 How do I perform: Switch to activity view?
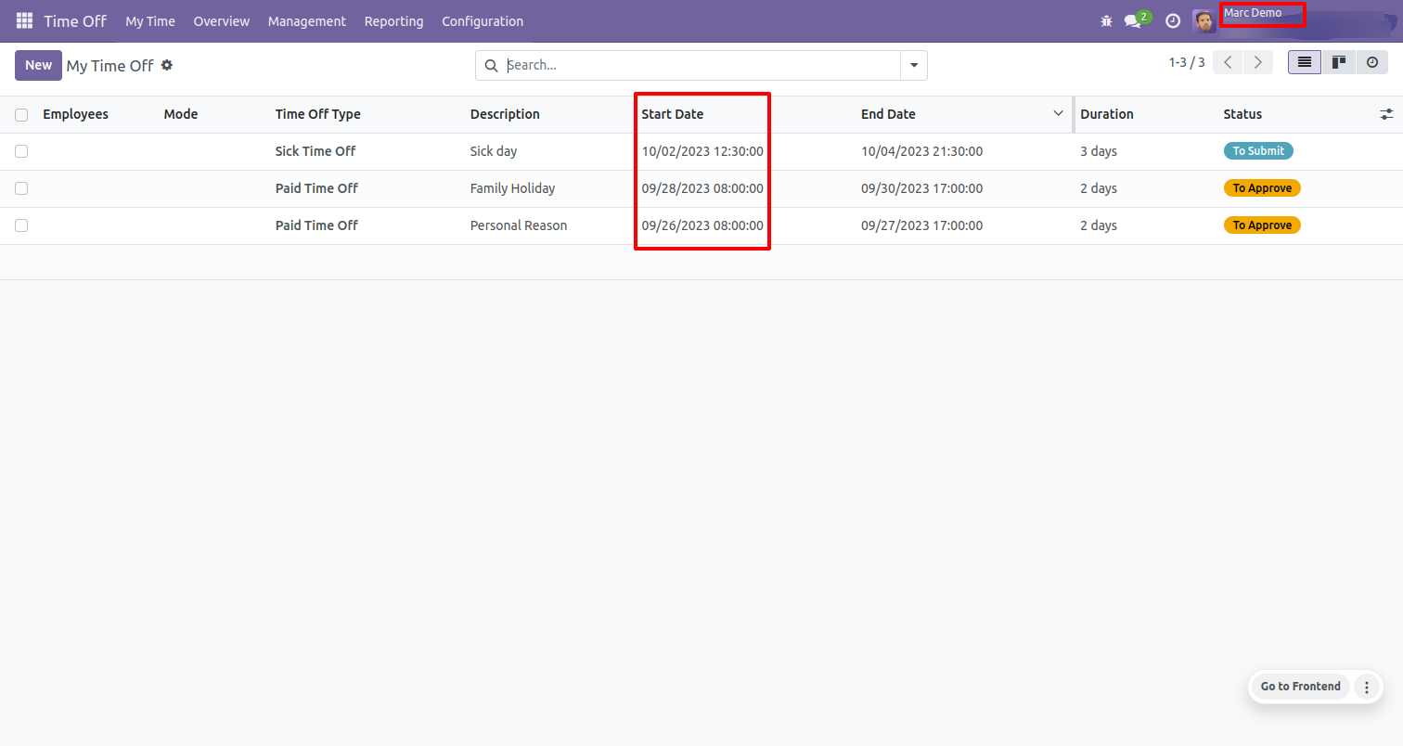[x=1371, y=62]
